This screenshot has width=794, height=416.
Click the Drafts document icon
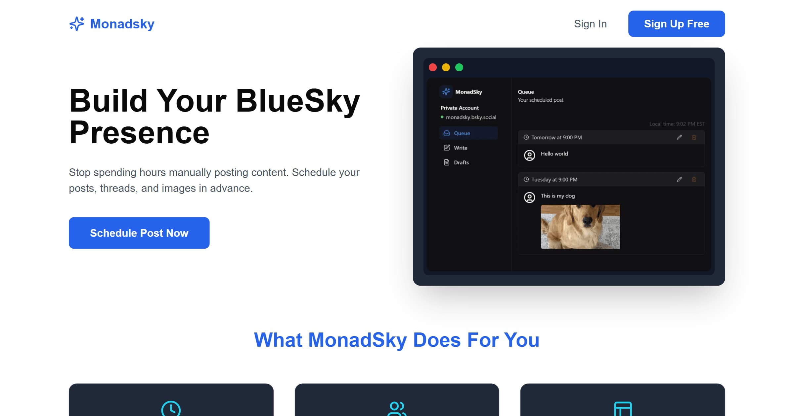tap(446, 162)
